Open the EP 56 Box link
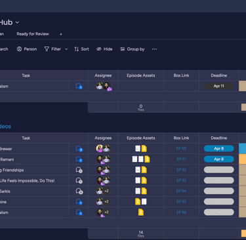Viewport: 246px width, 240px height. click(181, 212)
